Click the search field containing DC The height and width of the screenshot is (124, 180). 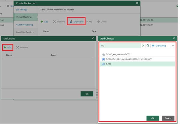pos(120,46)
